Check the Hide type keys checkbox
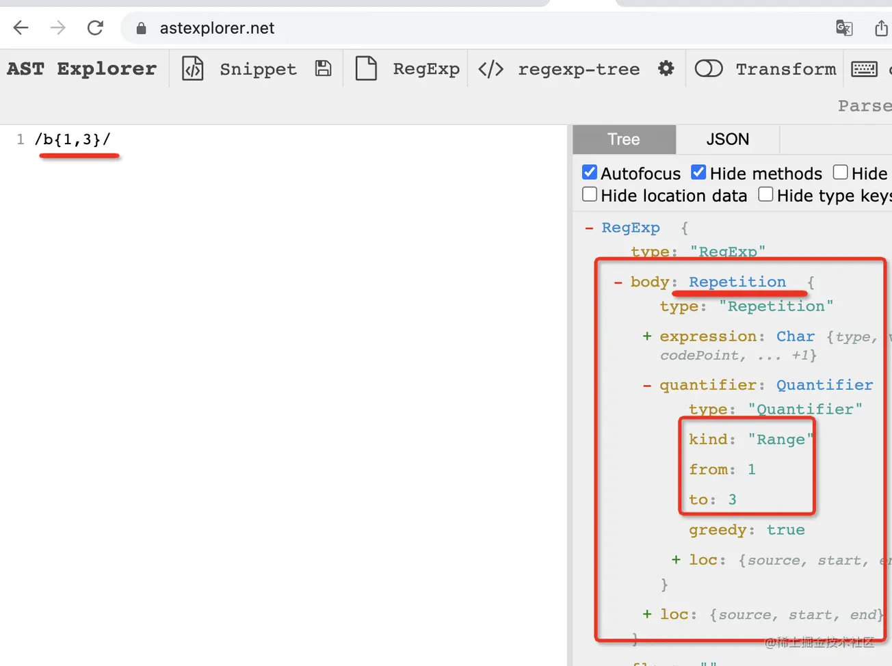 (766, 194)
